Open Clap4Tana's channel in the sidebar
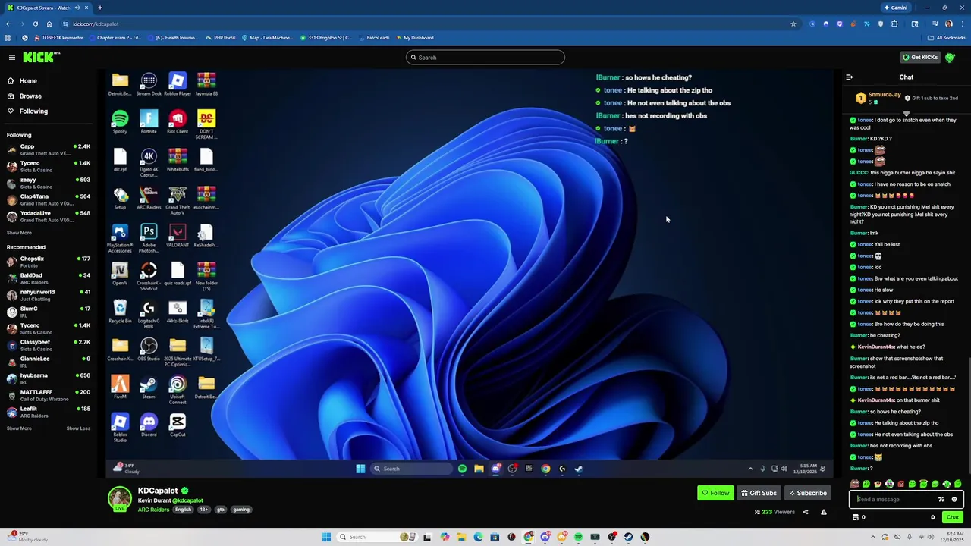Viewport: 971px width, 546px height. tap(49, 199)
